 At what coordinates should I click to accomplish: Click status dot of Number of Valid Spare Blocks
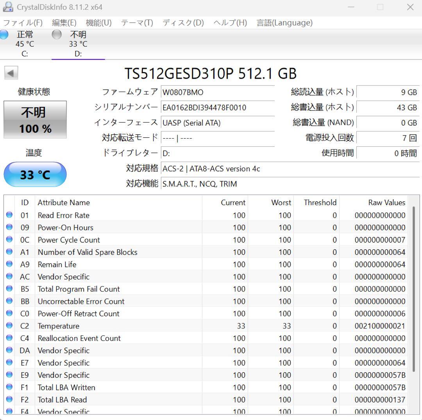(9, 252)
